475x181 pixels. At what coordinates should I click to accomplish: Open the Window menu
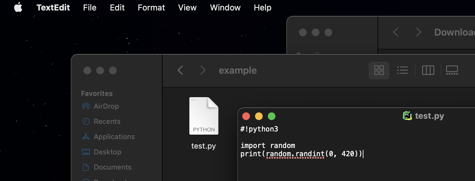tap(225, 8)
